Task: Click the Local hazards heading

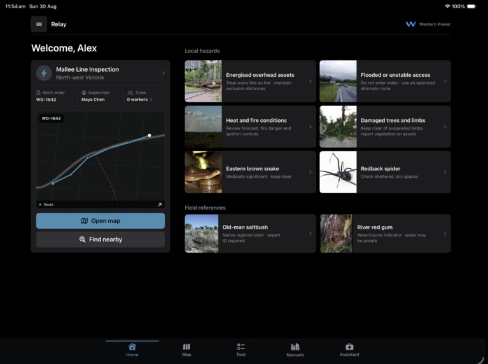Action: [x=202, y=51]
